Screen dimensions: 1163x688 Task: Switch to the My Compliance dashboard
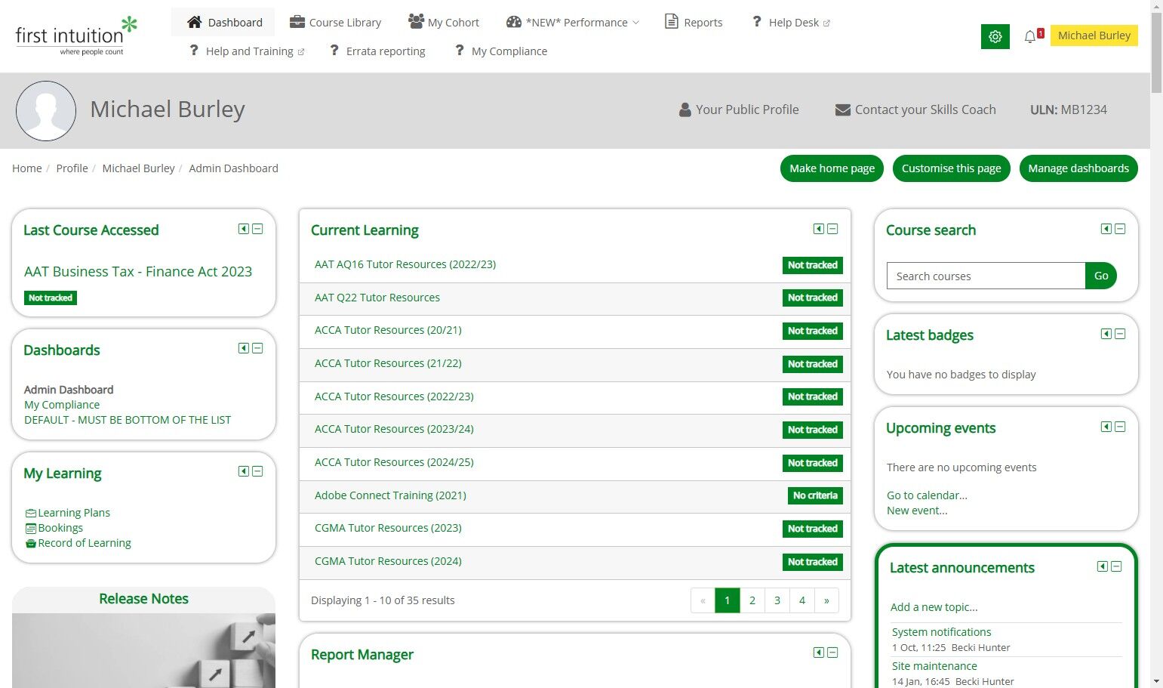click(62, 405)
